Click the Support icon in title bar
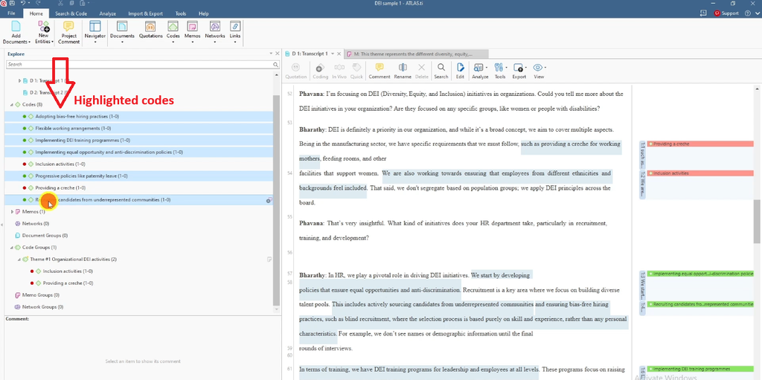The height and width of the screenshot is (380, 762). (x=726, y=13)
